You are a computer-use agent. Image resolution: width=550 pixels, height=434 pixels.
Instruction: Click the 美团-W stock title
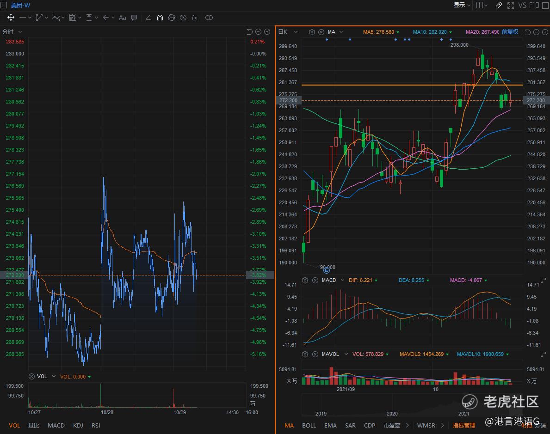click(x=21, y=5)
